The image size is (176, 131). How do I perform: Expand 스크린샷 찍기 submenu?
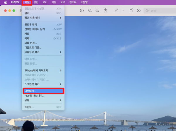[43, 84]
